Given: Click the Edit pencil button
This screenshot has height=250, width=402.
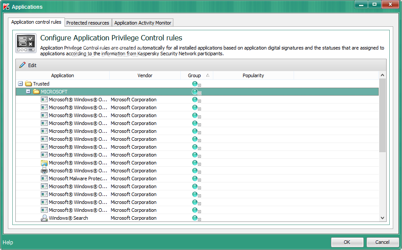Looking at the screenshot, I should pyautogui.click(x=28, y=65).
